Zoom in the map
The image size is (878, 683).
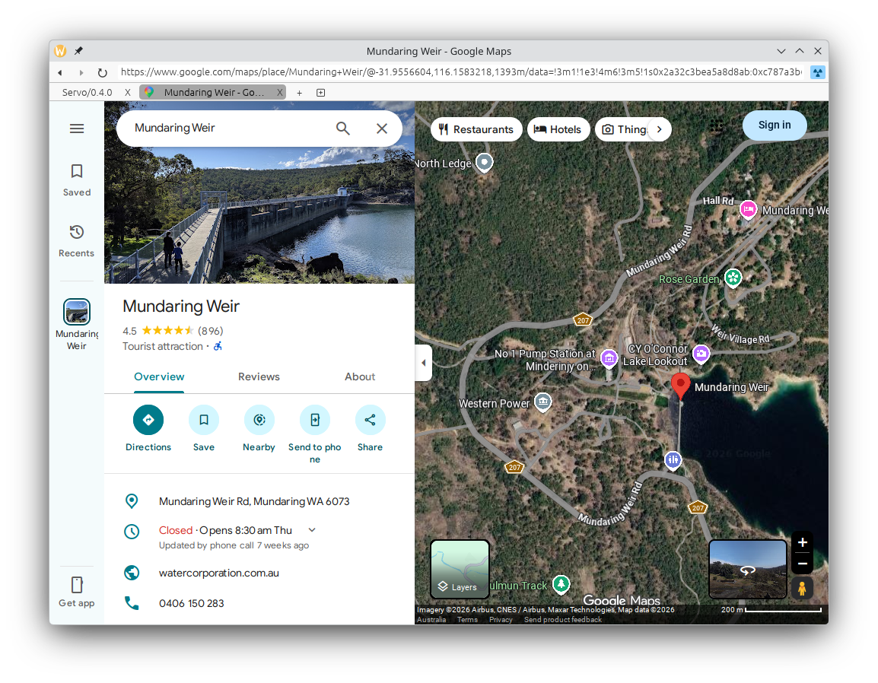coord(802,542)
